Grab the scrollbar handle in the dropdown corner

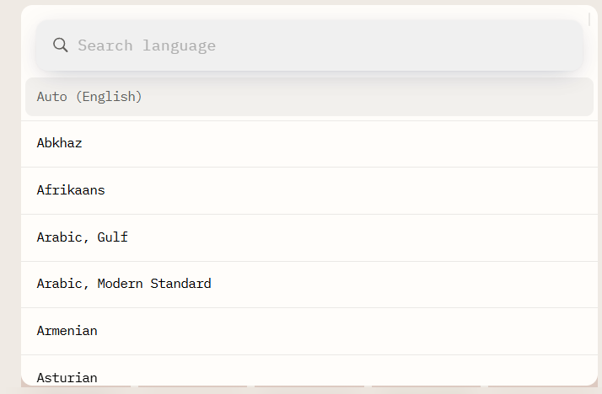pos(589,19)
